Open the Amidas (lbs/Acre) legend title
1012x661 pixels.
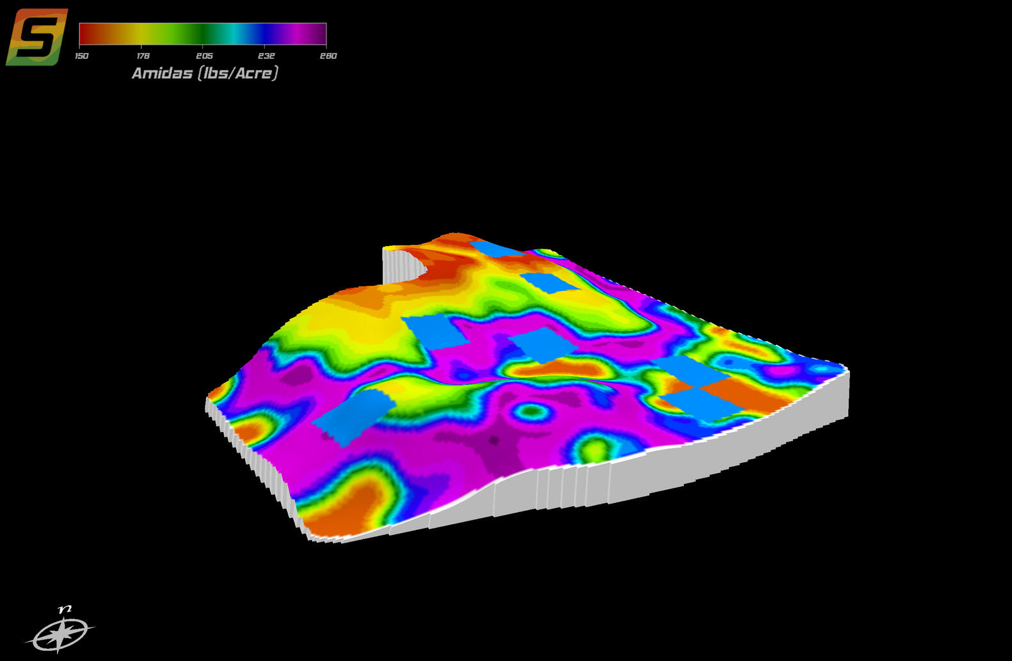coord(205,74)
